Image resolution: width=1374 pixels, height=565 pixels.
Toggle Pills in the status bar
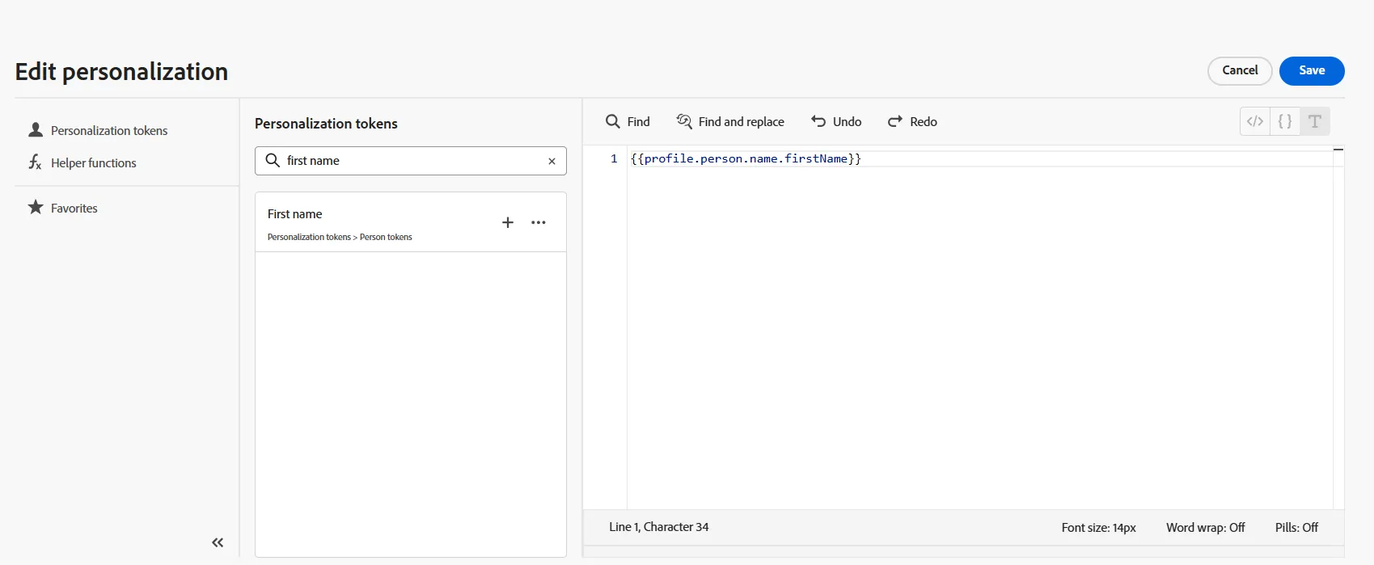pyautogui.click(x=1296, y=527)
